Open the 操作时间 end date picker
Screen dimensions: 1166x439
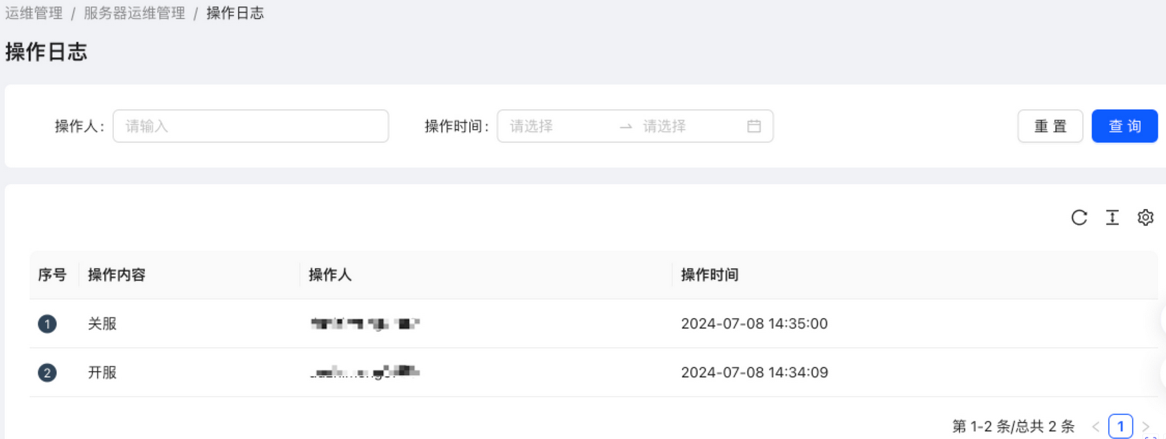tap(688, 126)
